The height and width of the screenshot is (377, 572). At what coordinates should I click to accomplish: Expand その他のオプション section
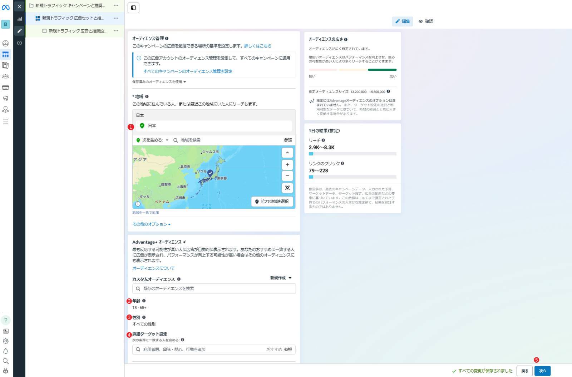pyautogui.click(x=151, y=224)
